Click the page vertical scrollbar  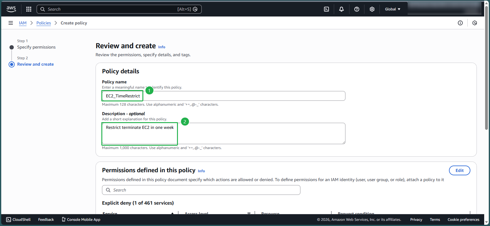pyautogui.click(x=486, y=67)
